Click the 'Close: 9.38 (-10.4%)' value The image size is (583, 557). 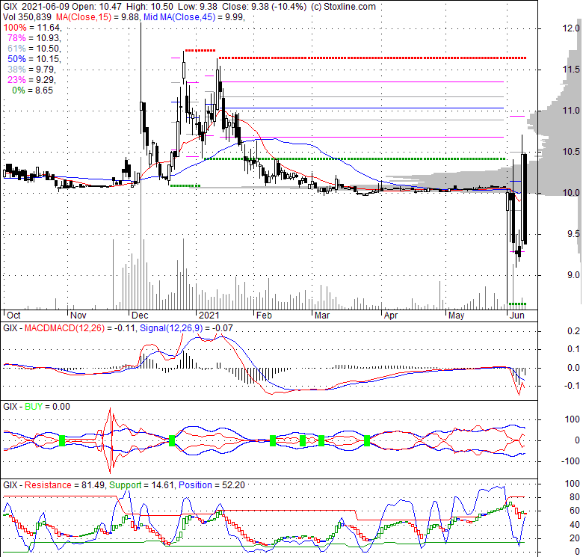point(265,7)
